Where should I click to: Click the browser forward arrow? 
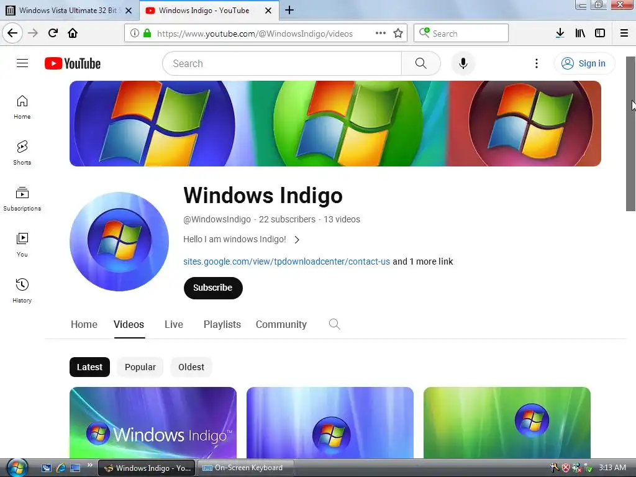[x=33, y=33]
